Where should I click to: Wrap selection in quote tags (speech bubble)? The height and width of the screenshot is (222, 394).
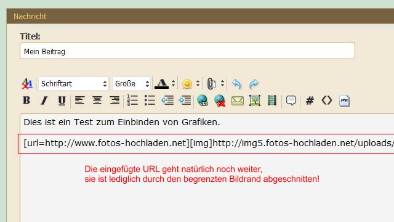click(x=291, y=101)
